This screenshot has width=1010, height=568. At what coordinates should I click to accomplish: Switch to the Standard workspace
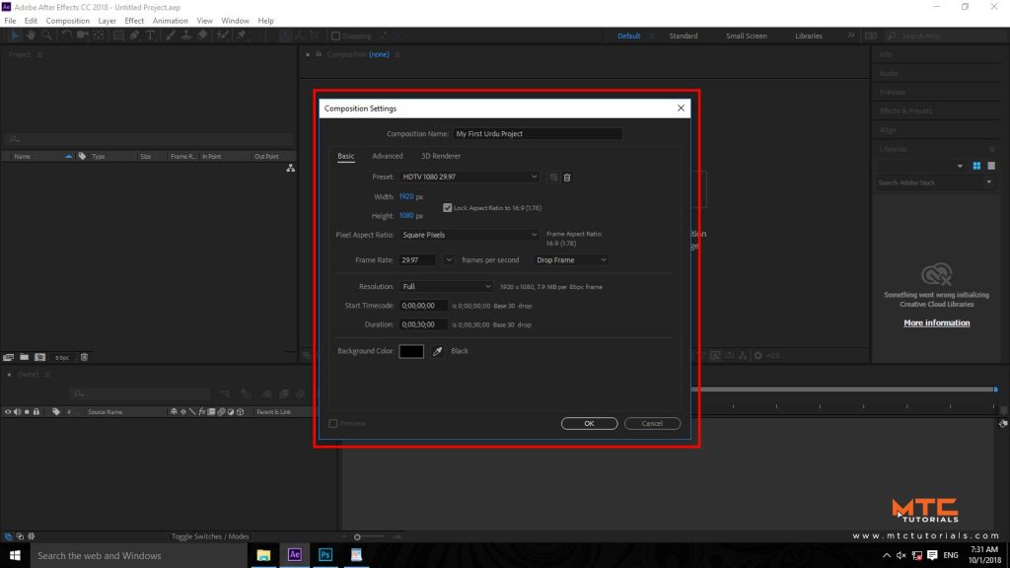[684, 36]
